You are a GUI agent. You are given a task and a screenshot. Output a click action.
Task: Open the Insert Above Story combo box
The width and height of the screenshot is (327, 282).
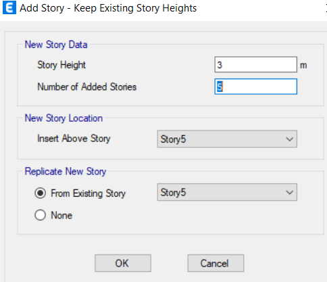coord(227,139)
